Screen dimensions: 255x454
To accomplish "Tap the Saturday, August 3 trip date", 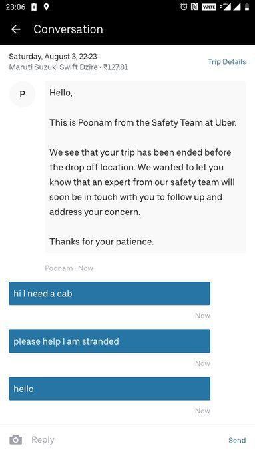I will tap(53, 56).
